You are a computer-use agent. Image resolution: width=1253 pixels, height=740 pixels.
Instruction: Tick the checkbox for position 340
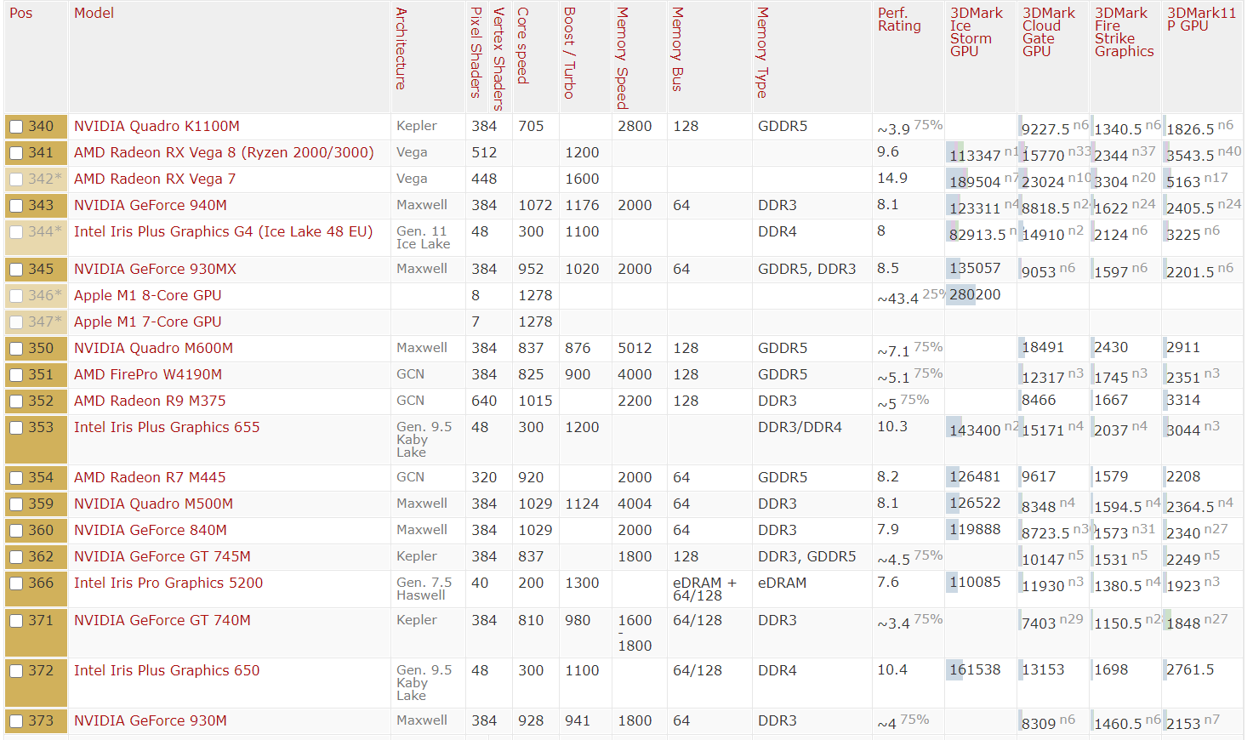[16, 127]
